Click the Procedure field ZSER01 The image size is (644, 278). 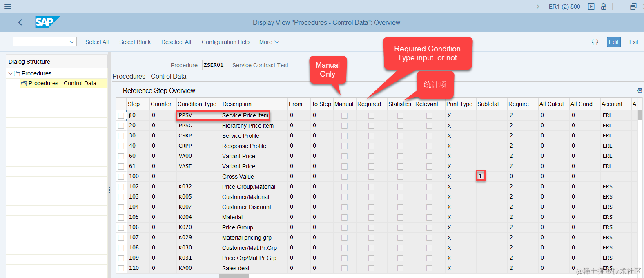tap(216, 65)
